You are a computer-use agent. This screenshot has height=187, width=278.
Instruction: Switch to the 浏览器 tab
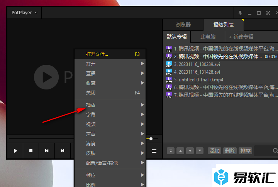[183, 25]
